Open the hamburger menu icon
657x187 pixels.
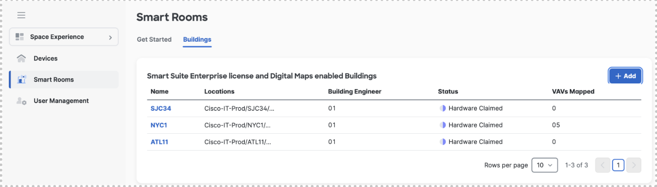(x=21, y=15)
